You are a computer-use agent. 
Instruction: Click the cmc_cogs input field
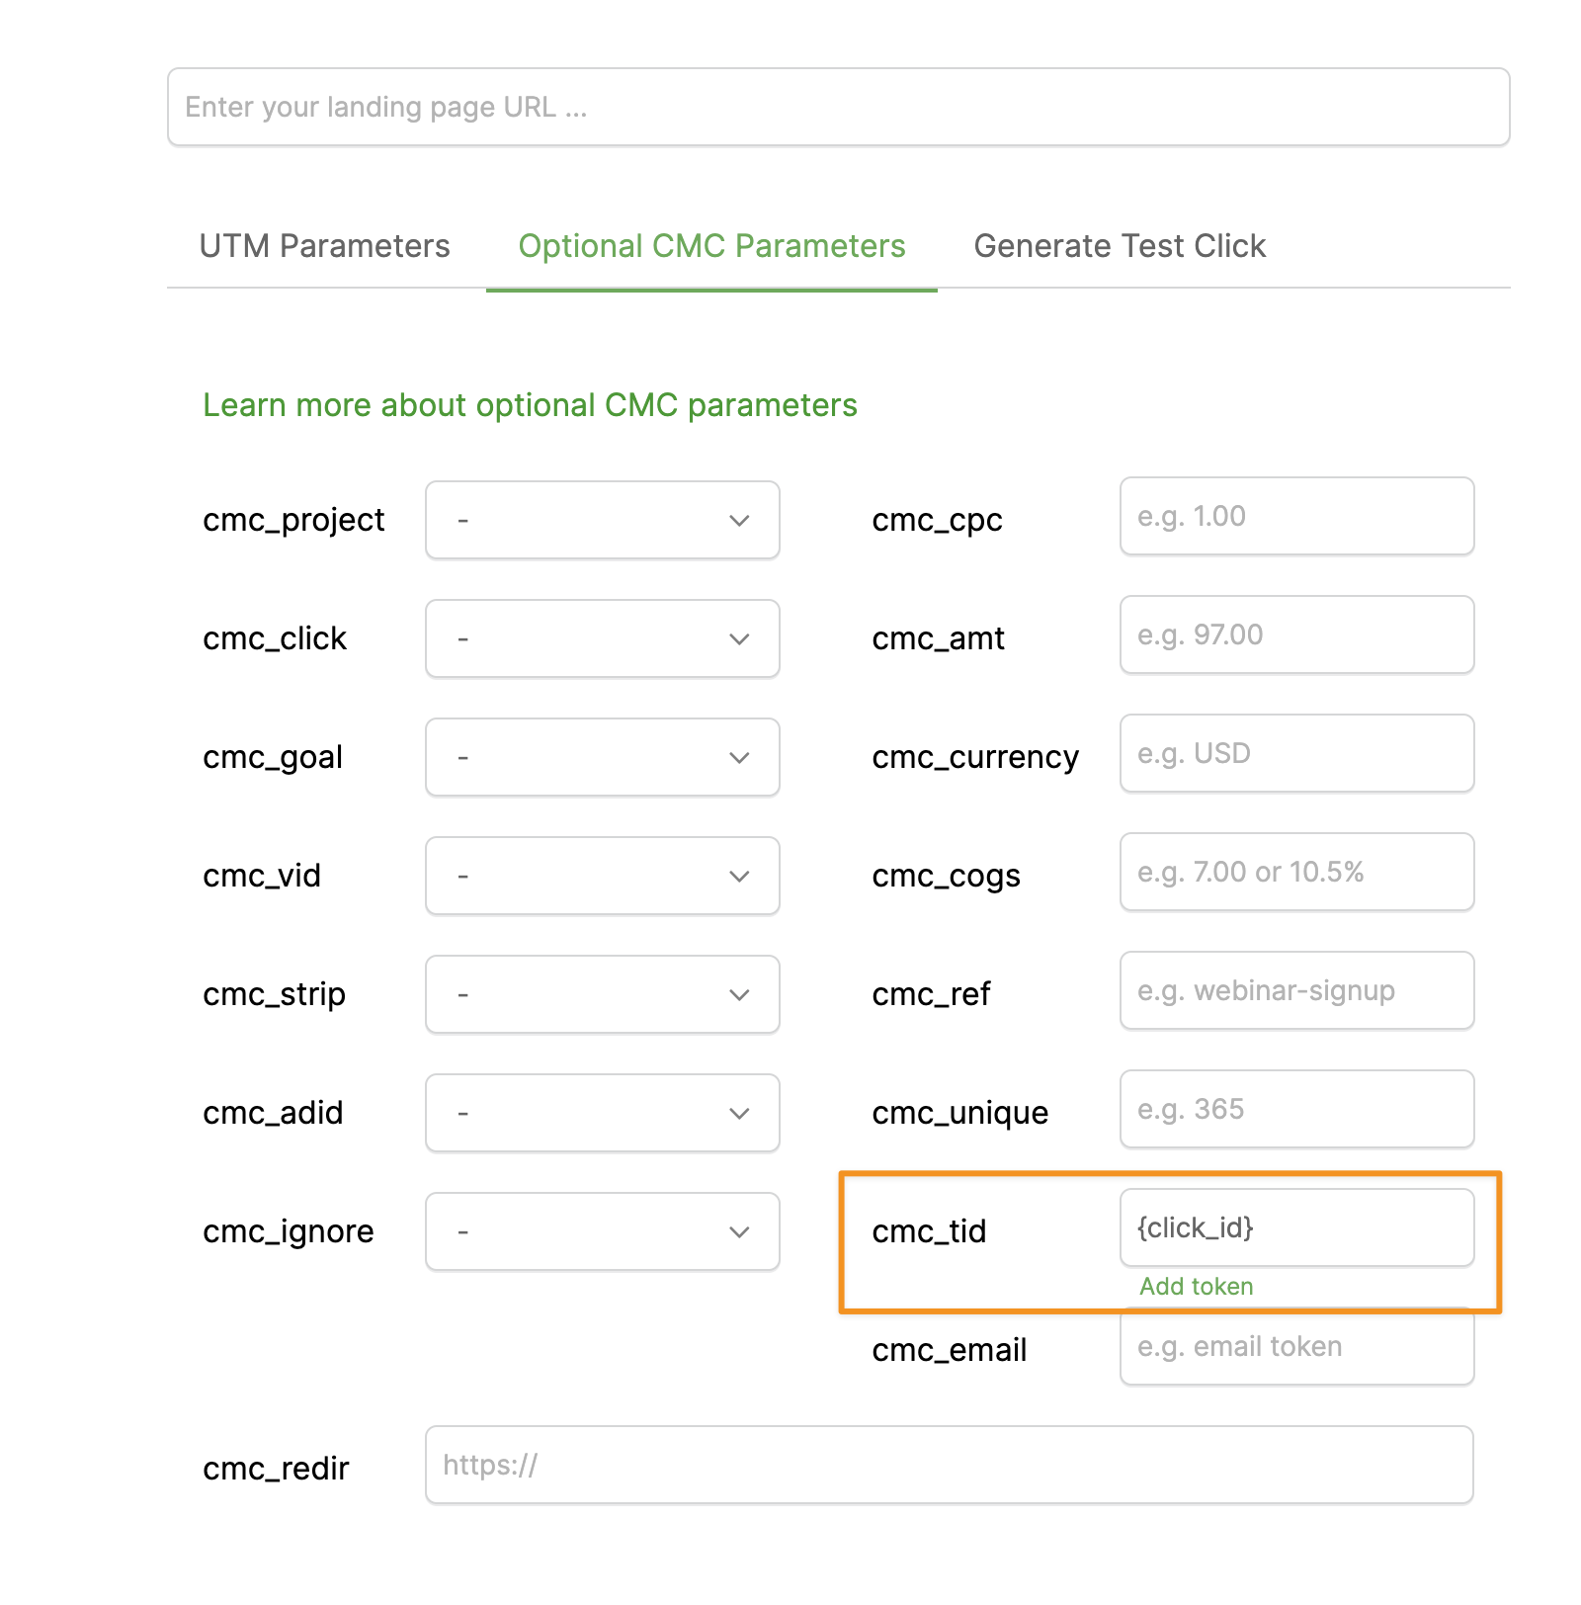tap(1296, 872)
